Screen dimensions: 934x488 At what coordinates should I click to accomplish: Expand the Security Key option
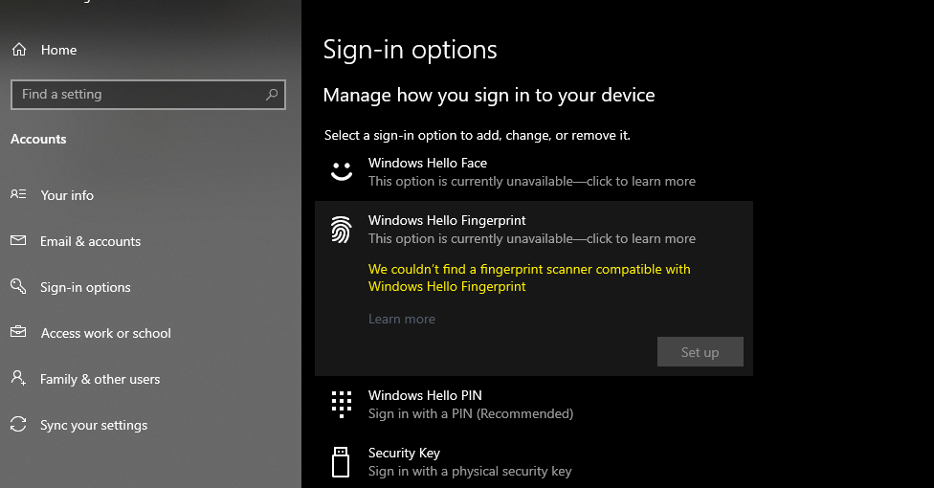coord(534,462)
